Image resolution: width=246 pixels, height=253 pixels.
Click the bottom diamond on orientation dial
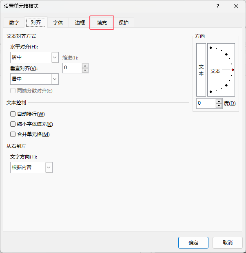click(x=211, y=92)
